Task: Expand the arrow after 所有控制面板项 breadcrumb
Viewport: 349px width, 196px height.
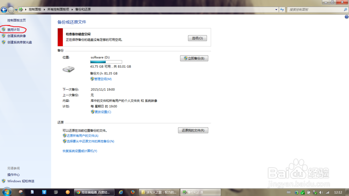Action: coord(72,9)
